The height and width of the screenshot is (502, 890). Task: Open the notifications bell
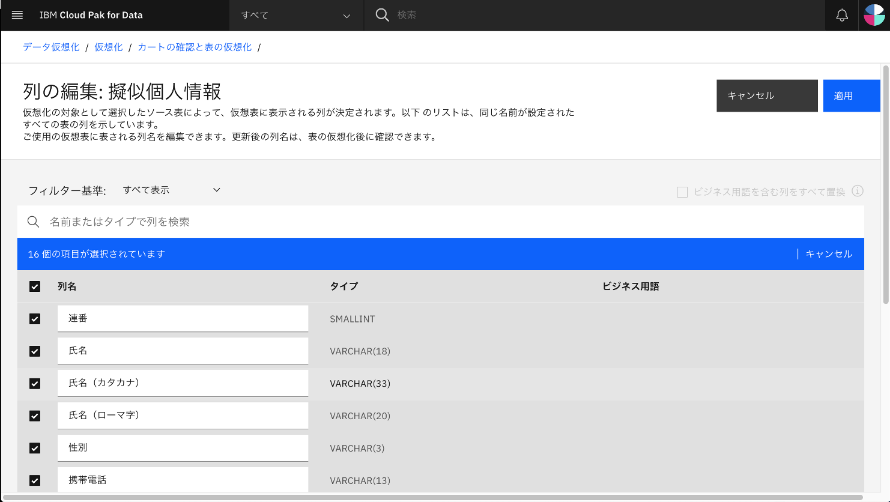[842, 15]
